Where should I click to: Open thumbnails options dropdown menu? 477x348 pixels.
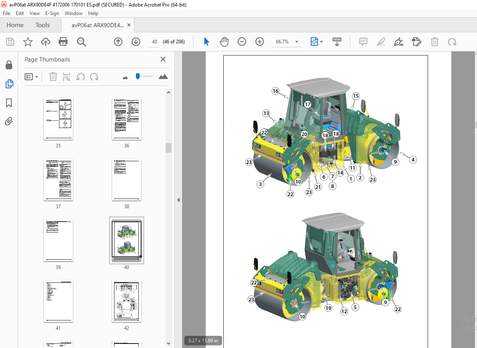click(31, 77)
